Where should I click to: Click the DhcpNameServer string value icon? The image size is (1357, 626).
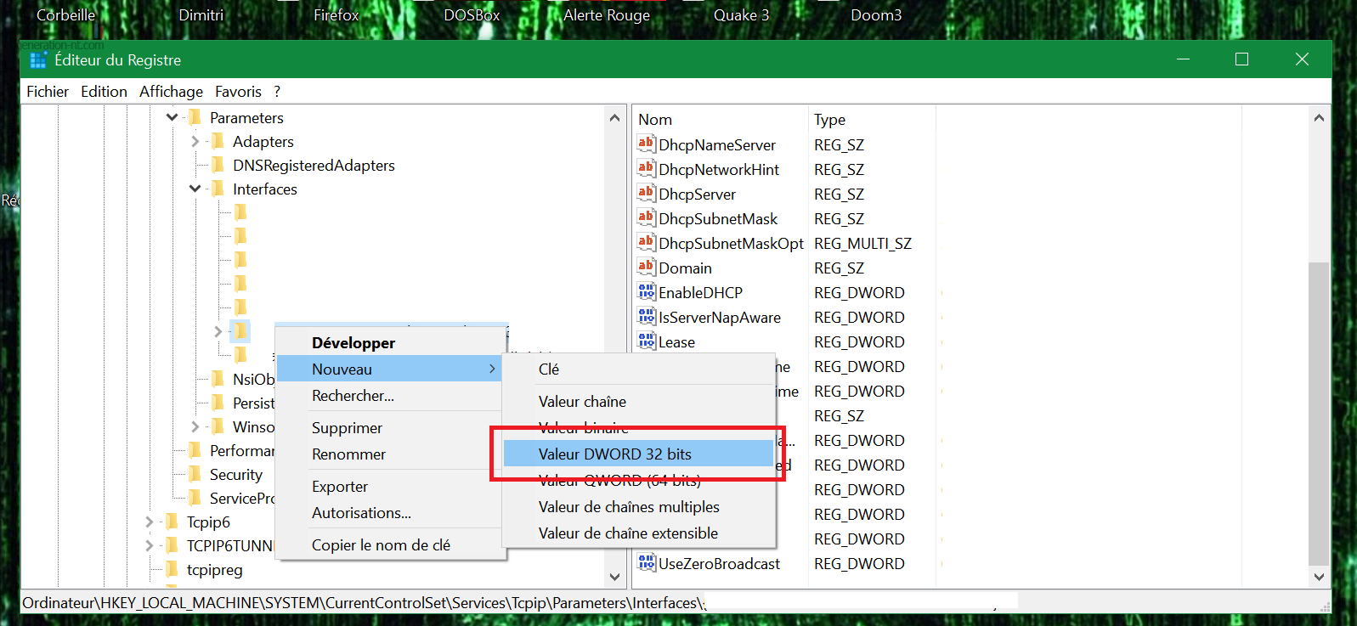coord(646,144)
